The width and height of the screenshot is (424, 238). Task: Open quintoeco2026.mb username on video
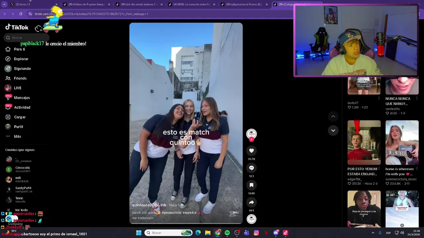pos(149,205)
